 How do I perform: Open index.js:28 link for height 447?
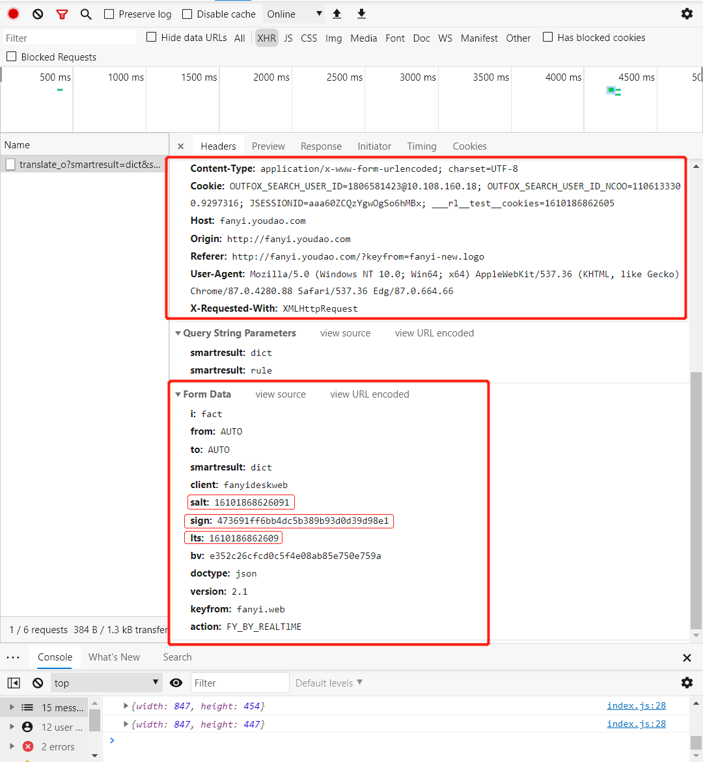[637, 724]
